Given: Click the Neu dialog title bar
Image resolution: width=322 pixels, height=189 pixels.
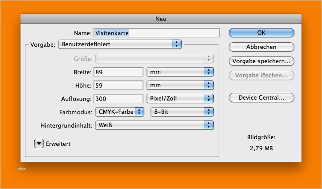Looking at the screenshot, I should click(161, 19).
